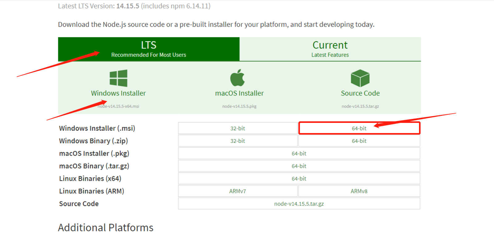The height and width of the screenshot is (243, 494).
Task: Download node-v14.15.5.tar.gz in Source Code row
Action: 299,204
